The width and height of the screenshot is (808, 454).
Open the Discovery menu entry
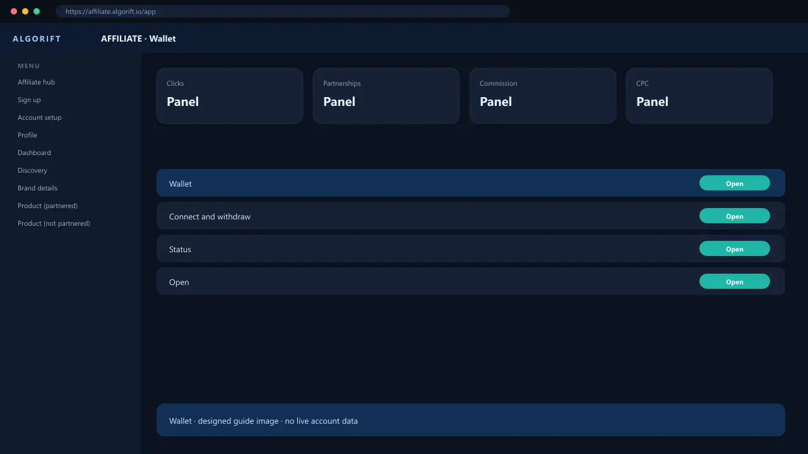coord(32,170)
